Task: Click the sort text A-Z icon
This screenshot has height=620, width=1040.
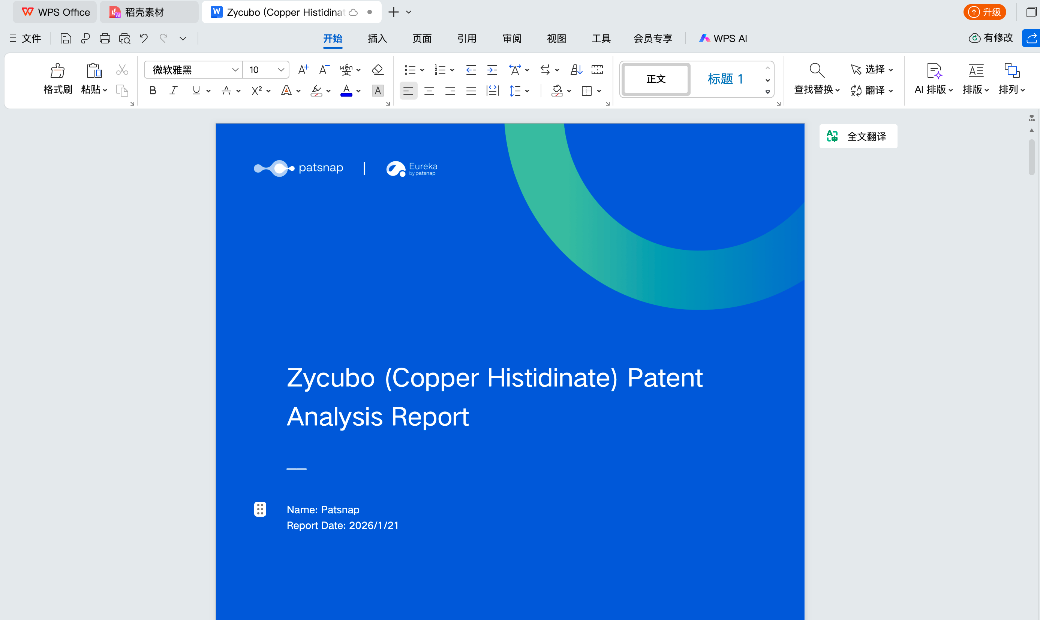Action: (576, 70)
